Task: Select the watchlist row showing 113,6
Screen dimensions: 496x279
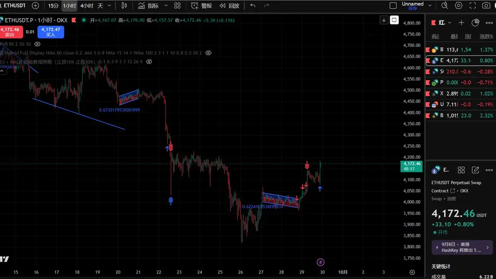Action: tap(461, 50)
